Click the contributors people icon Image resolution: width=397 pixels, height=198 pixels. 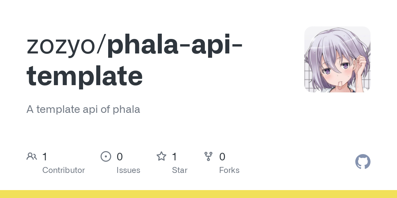pos(32,156)
